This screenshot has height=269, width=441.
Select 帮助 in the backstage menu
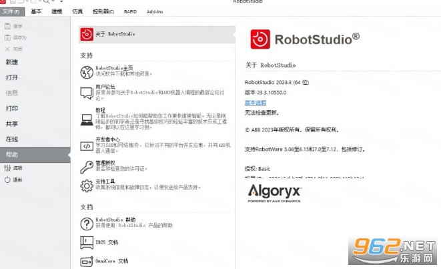click(35, 154)
